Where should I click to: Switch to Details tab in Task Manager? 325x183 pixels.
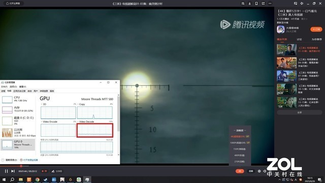click(x=44, y=91)
